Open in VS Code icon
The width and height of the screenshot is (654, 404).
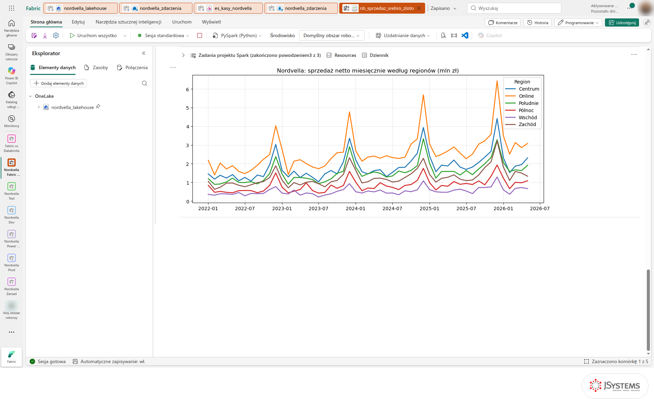click(x=465, y=35)
